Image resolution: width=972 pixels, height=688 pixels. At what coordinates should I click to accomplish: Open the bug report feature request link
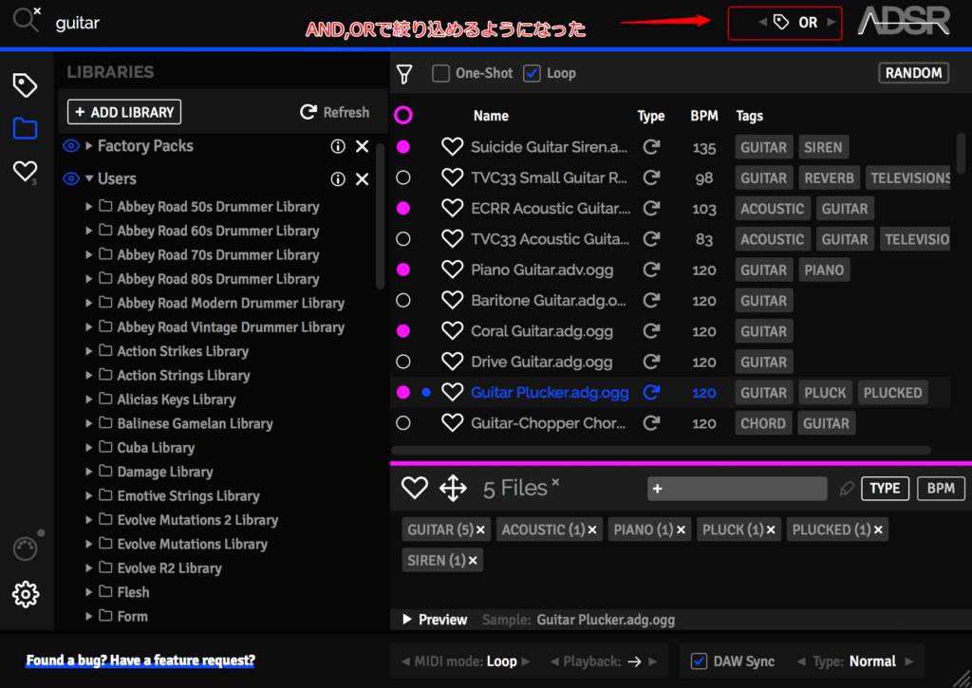click(x=140, y=660)
